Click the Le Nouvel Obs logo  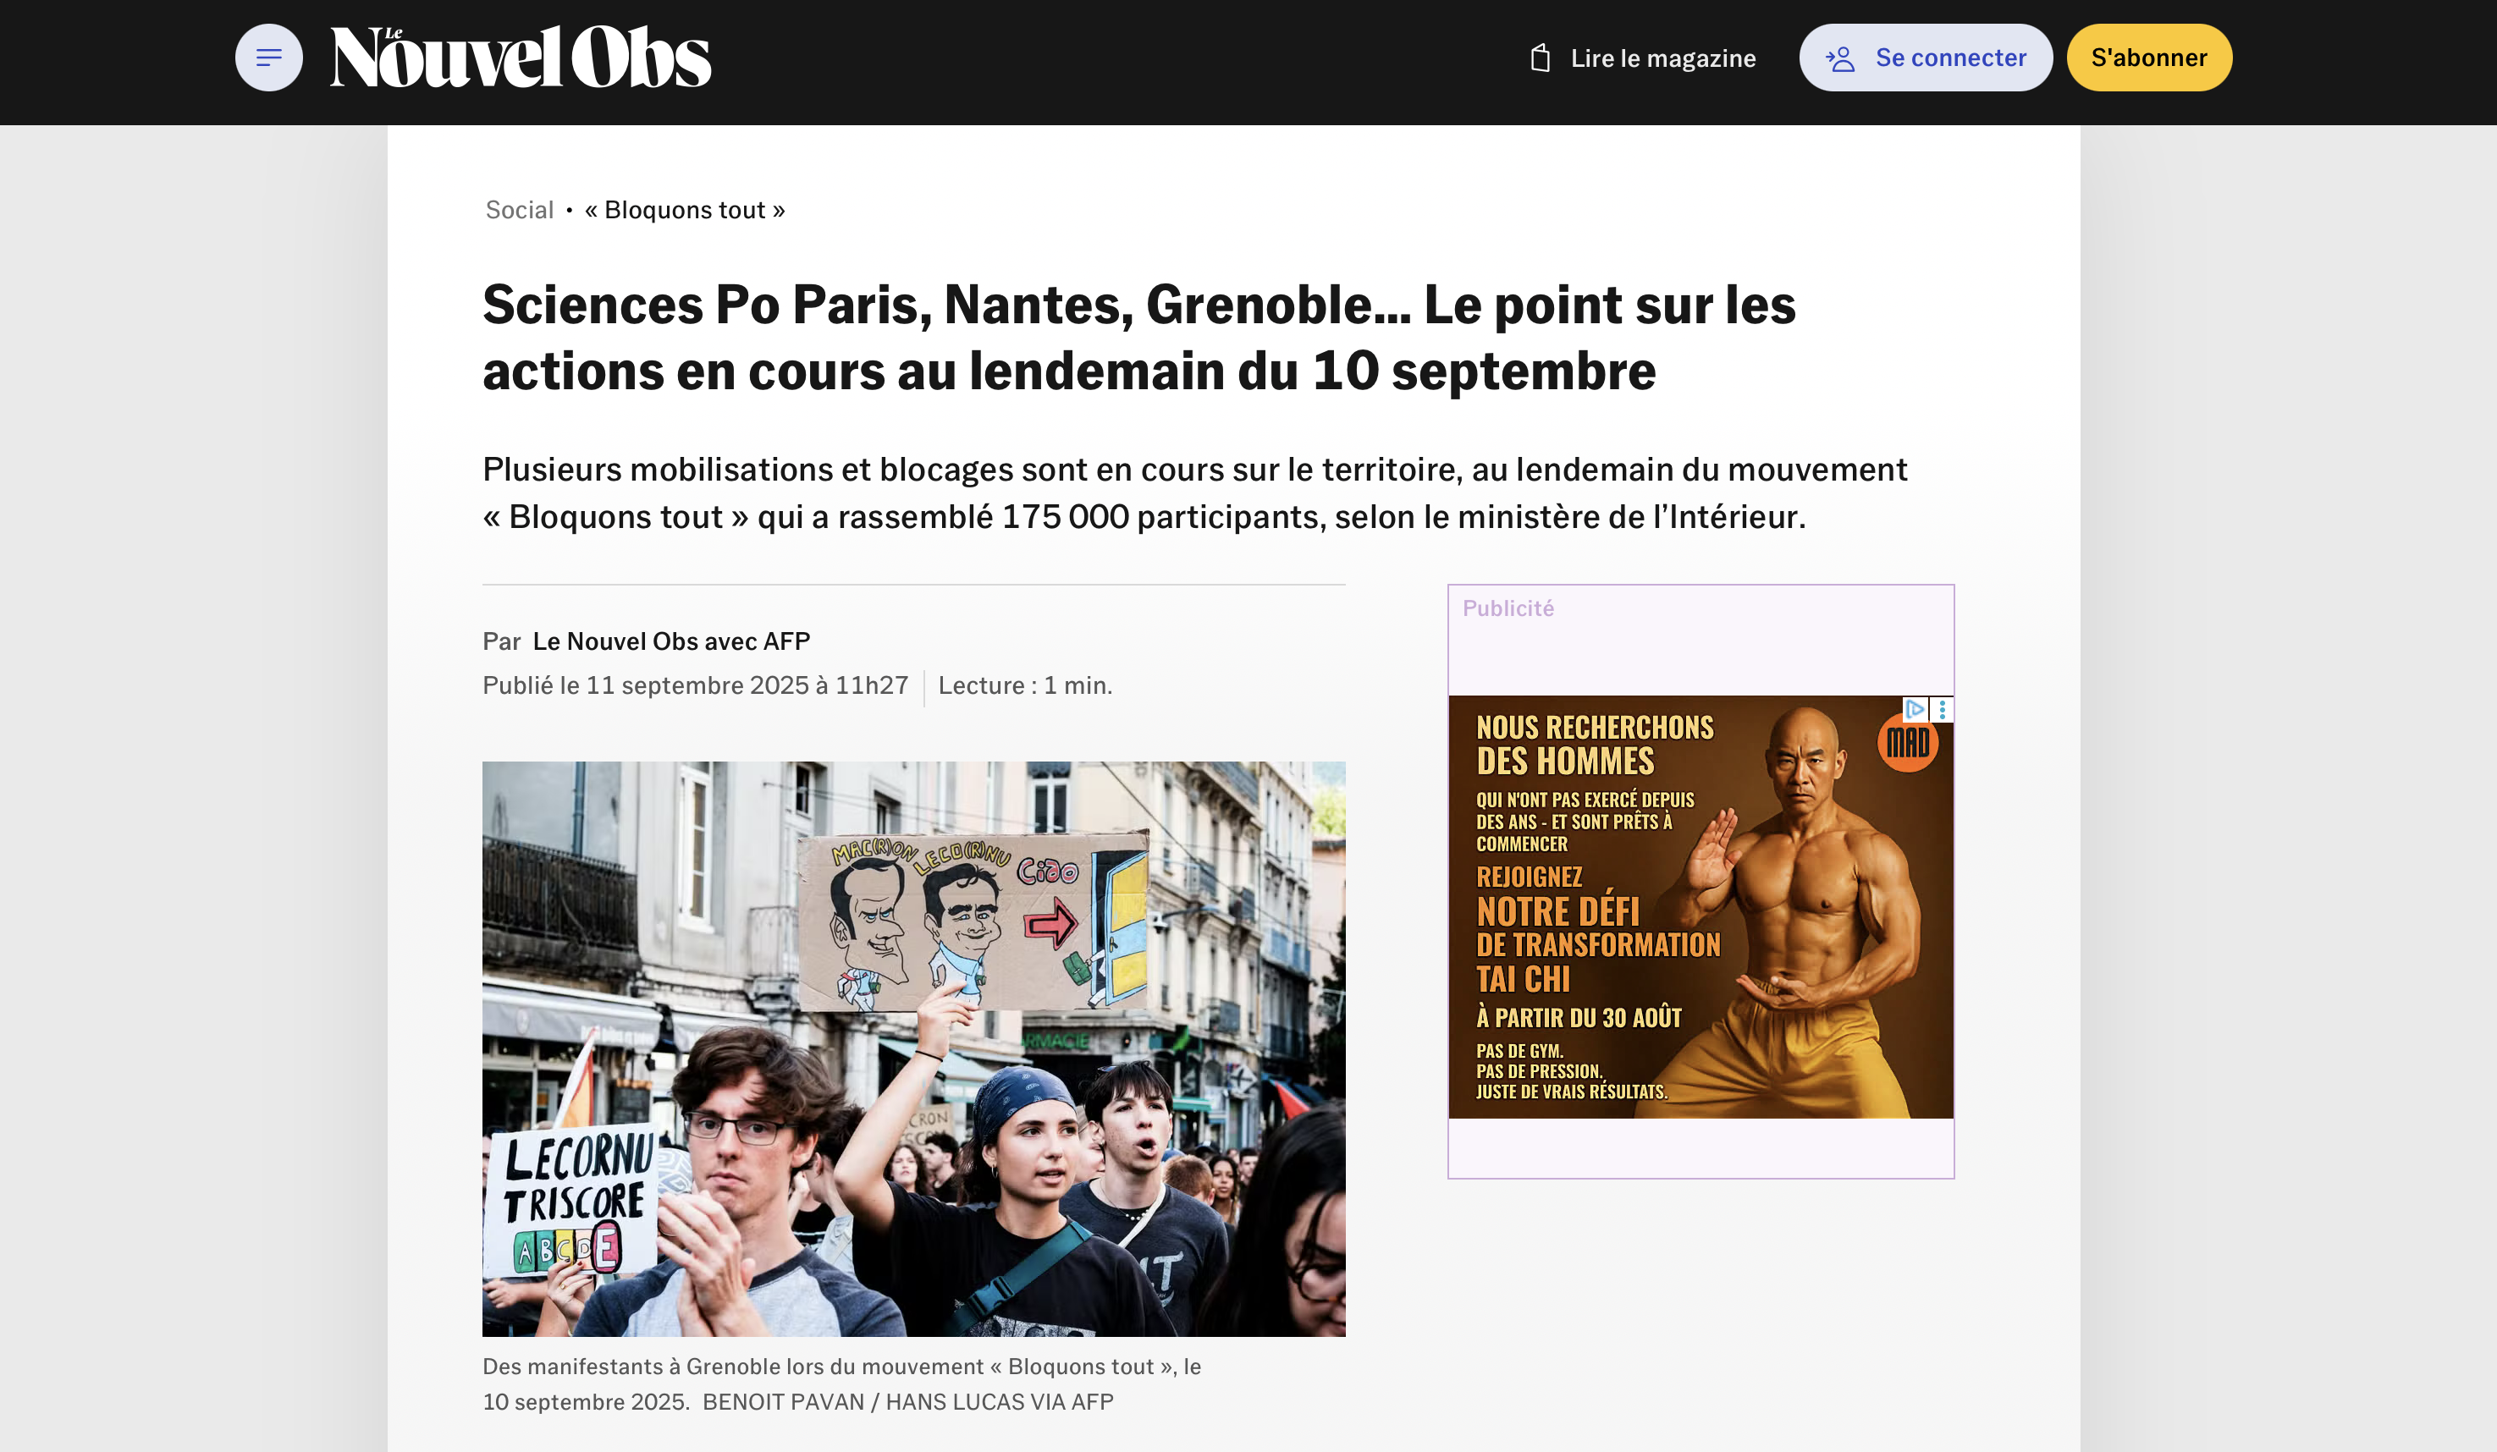(x=521, y=57)
